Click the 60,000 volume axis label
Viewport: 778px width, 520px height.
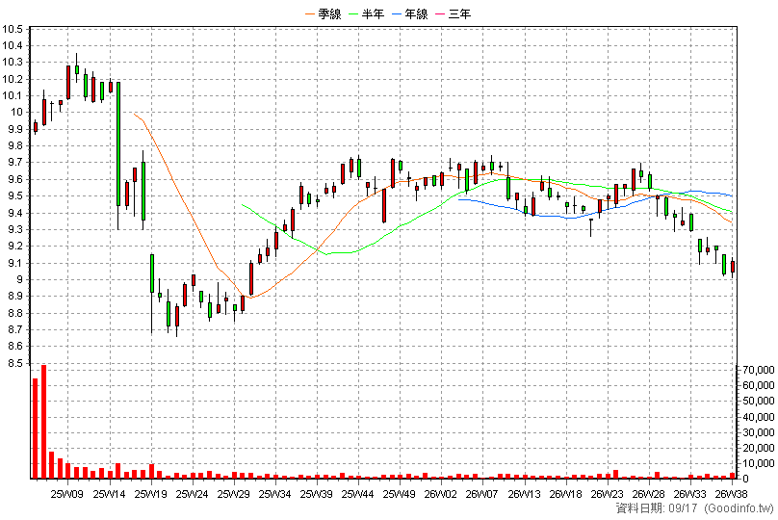(759, 385)
